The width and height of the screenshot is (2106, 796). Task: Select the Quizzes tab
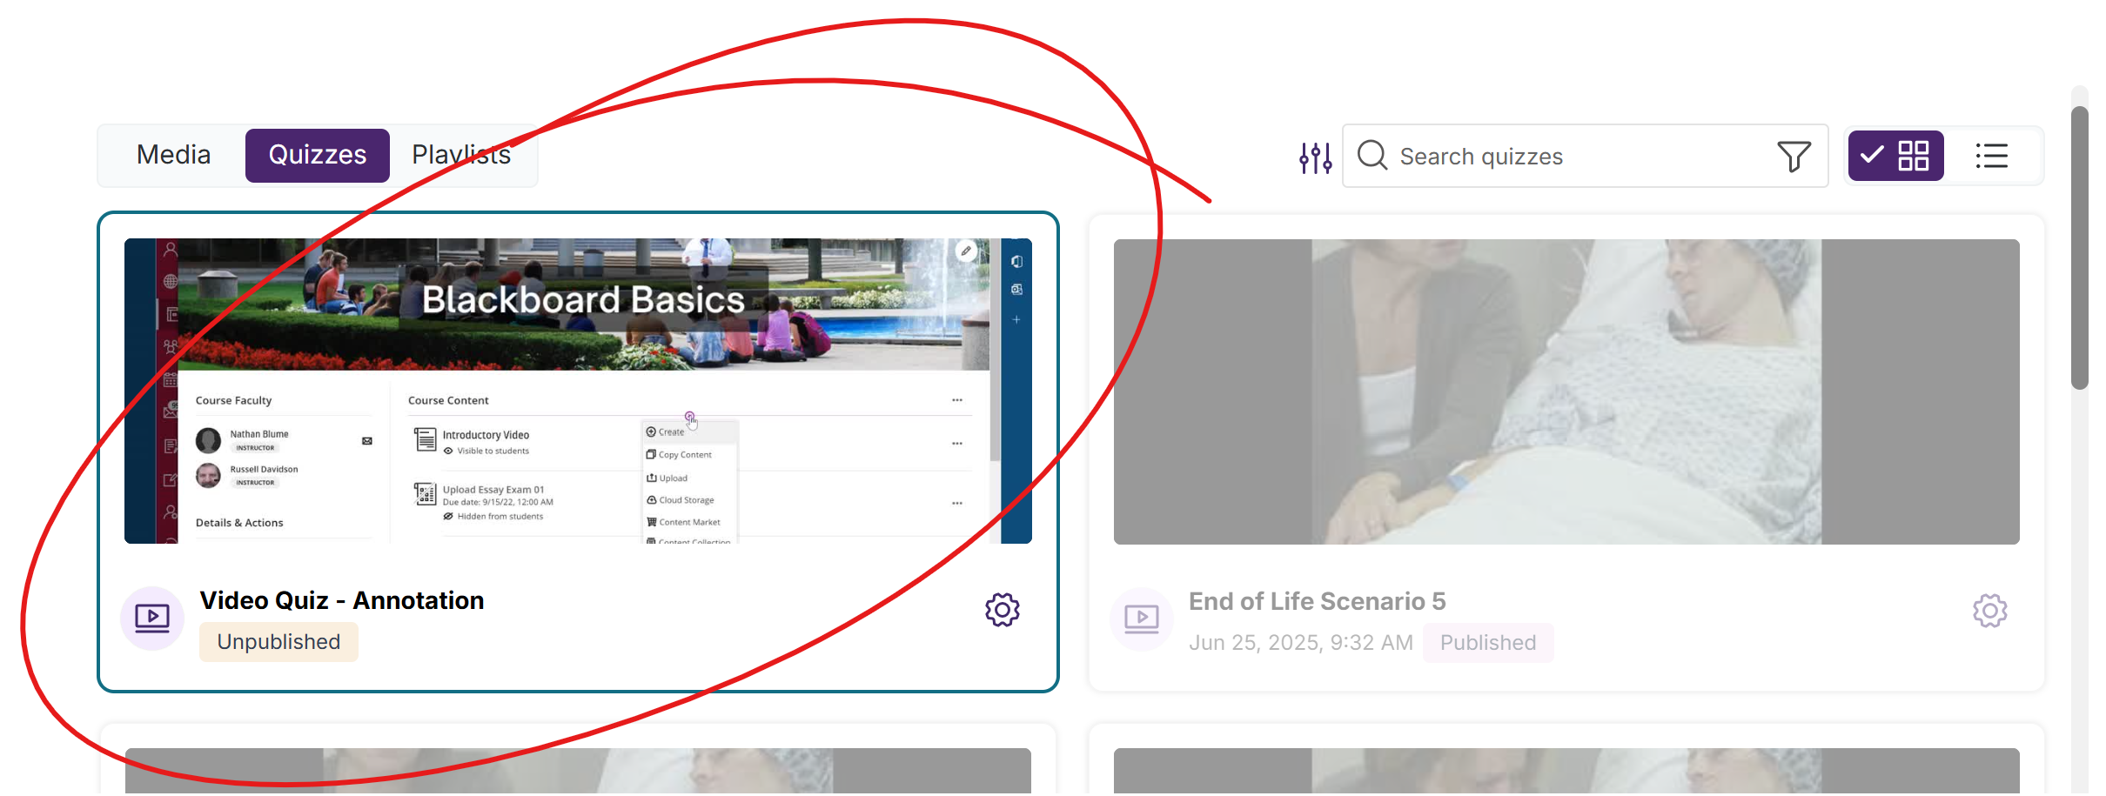(x=318, y=155)
